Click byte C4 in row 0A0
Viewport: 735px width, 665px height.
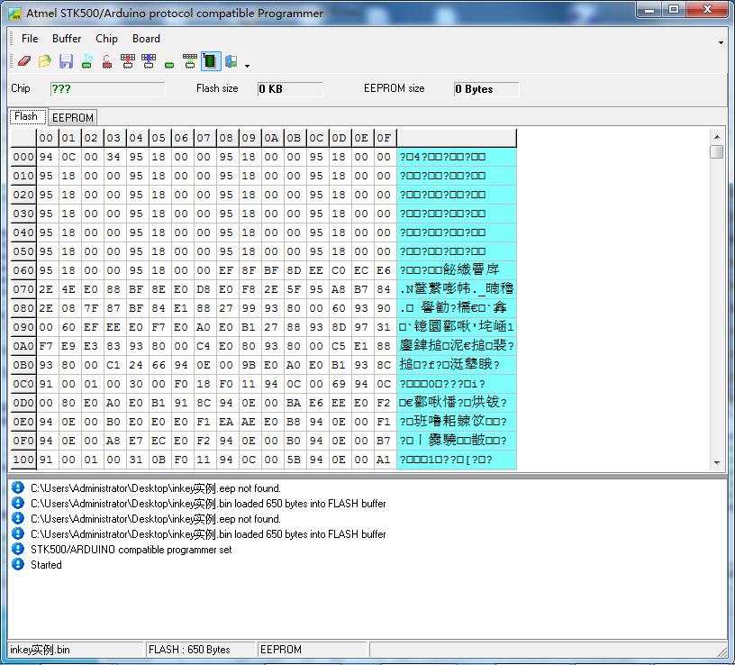[204, 346]
